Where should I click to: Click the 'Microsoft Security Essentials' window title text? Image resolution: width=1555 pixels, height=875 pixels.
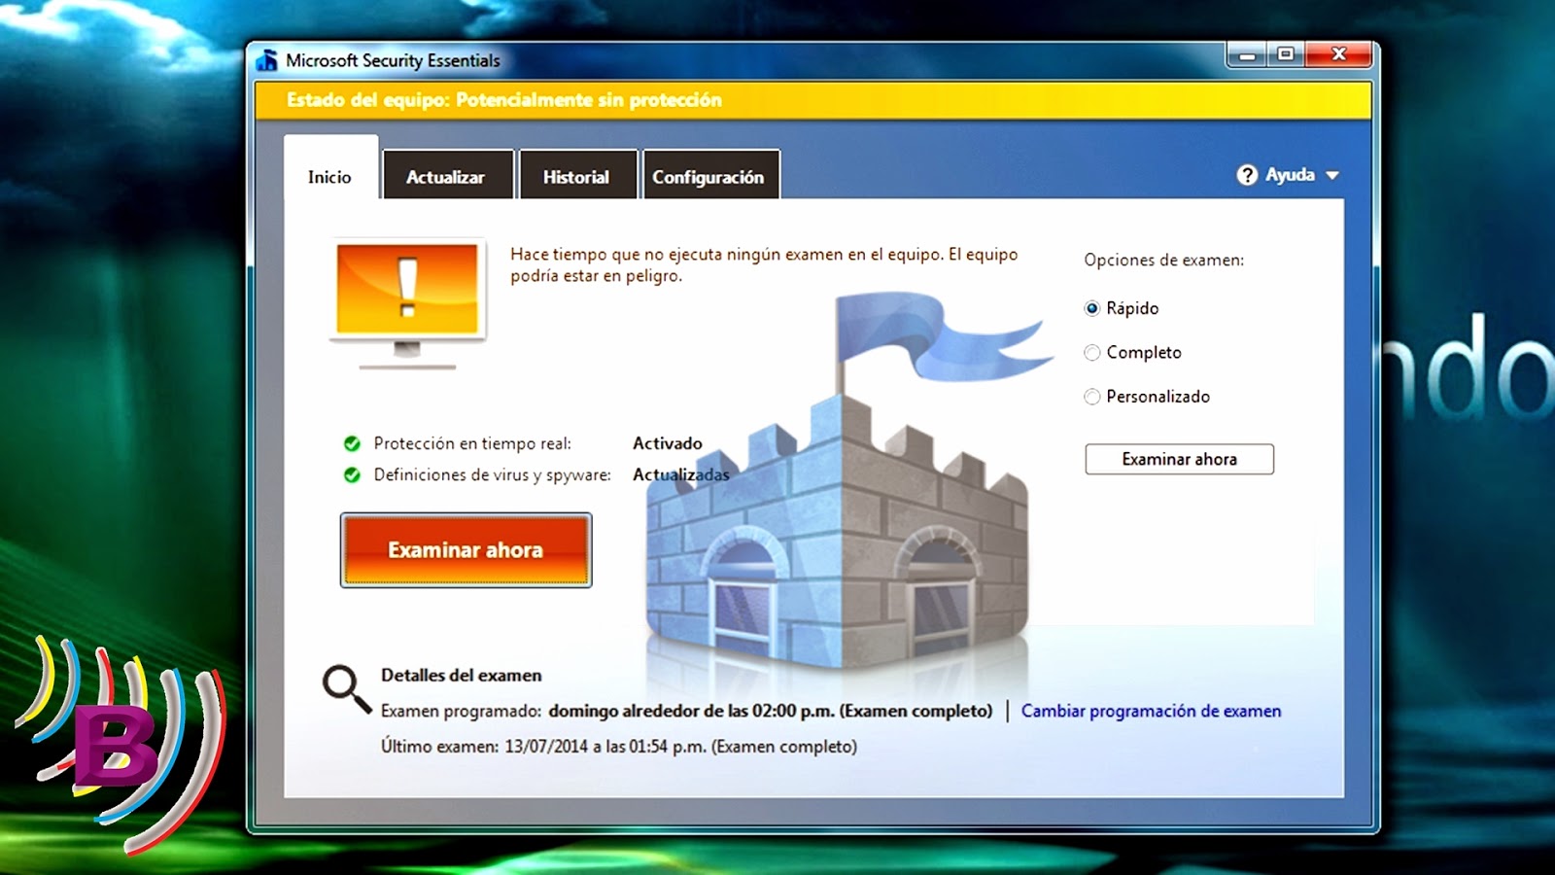(393, 60)
